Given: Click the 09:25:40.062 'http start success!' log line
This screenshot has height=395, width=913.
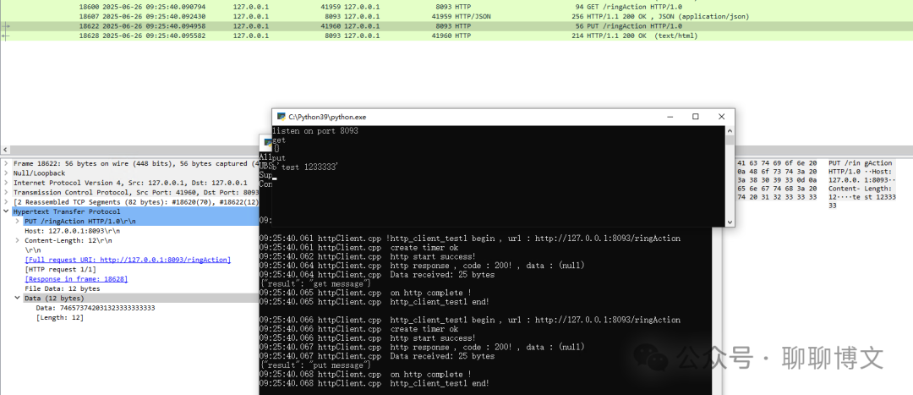Looking at the screenshot, I should (x=368, y=256).
